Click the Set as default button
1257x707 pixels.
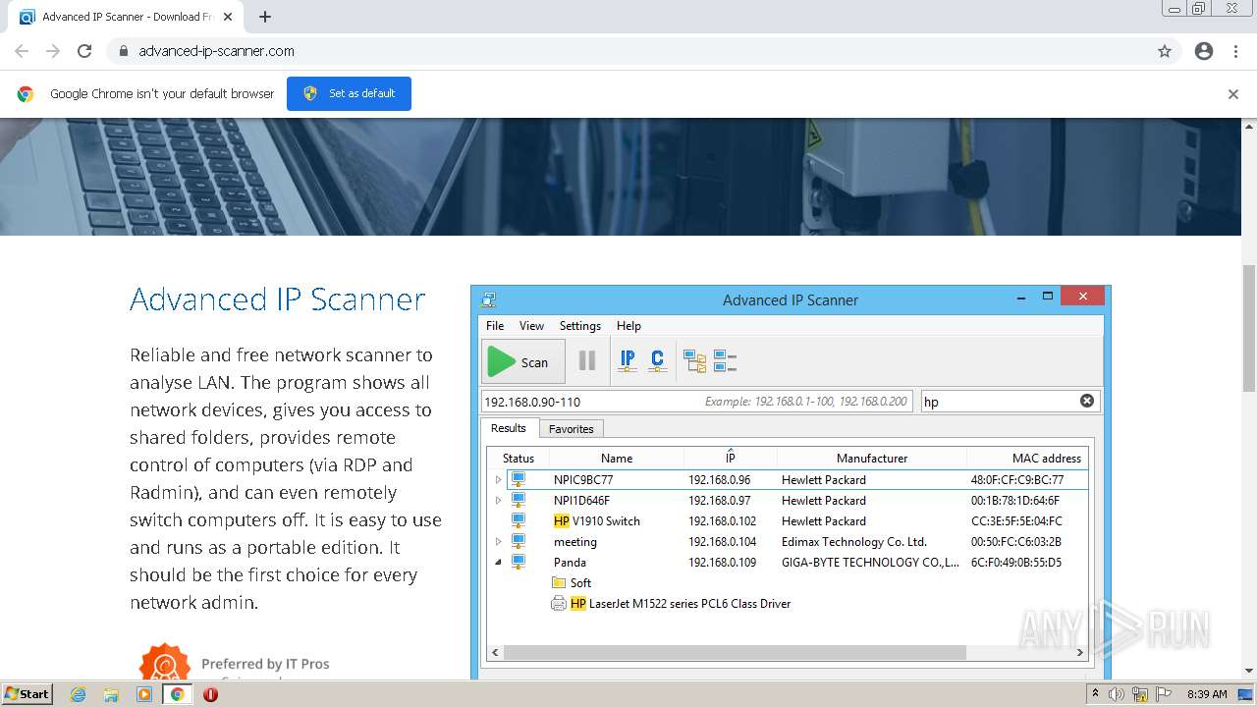click(x=349, y=93)
